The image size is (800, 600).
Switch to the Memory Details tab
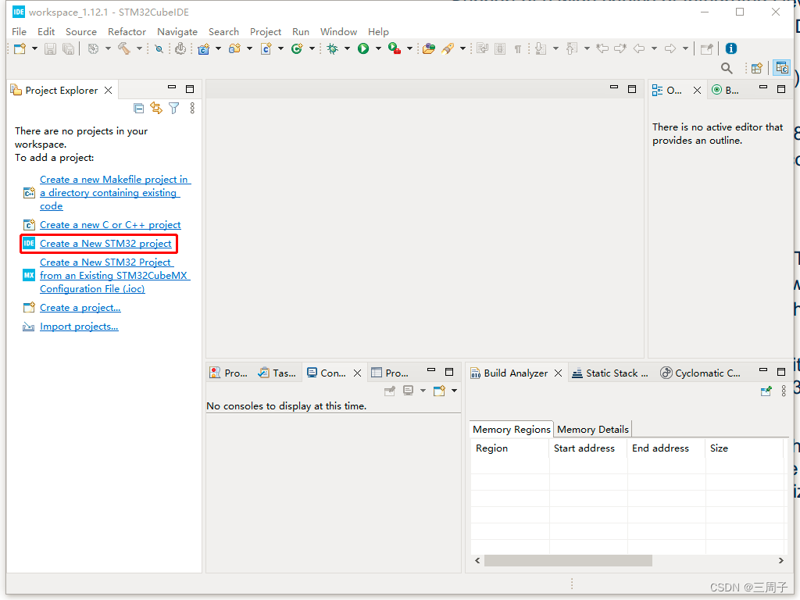coord(592,430)
